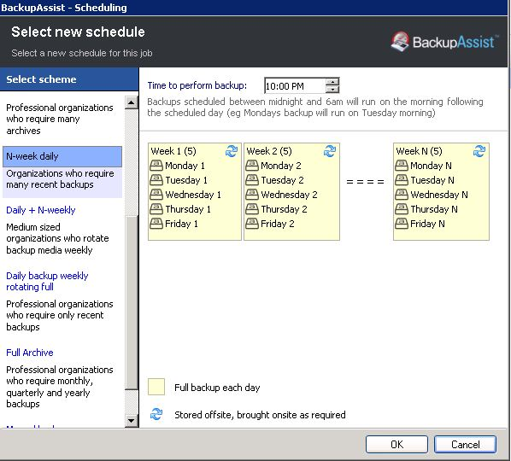Screen dimensions: 511x461
Task: Click 'Full backup each day' legend text
Action: click(x=217, y=388)
